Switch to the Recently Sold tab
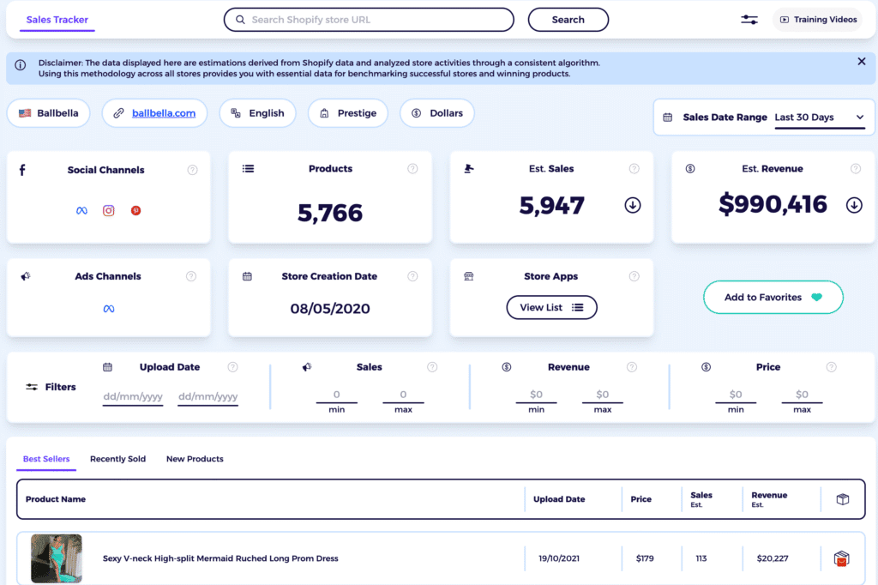Viewport: 878px width, 585px height. tap(117, 459)
